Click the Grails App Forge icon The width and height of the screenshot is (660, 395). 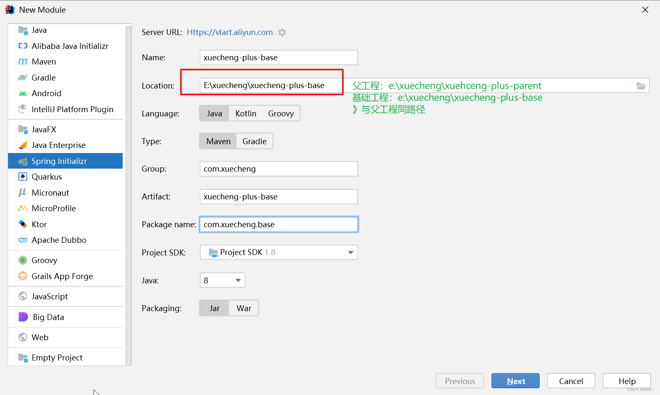tap(23, 276)
